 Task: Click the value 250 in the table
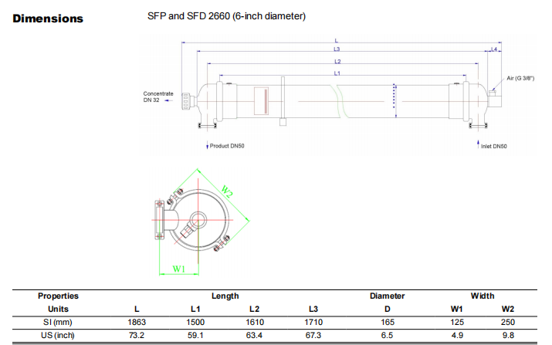(x=508, y=322)
